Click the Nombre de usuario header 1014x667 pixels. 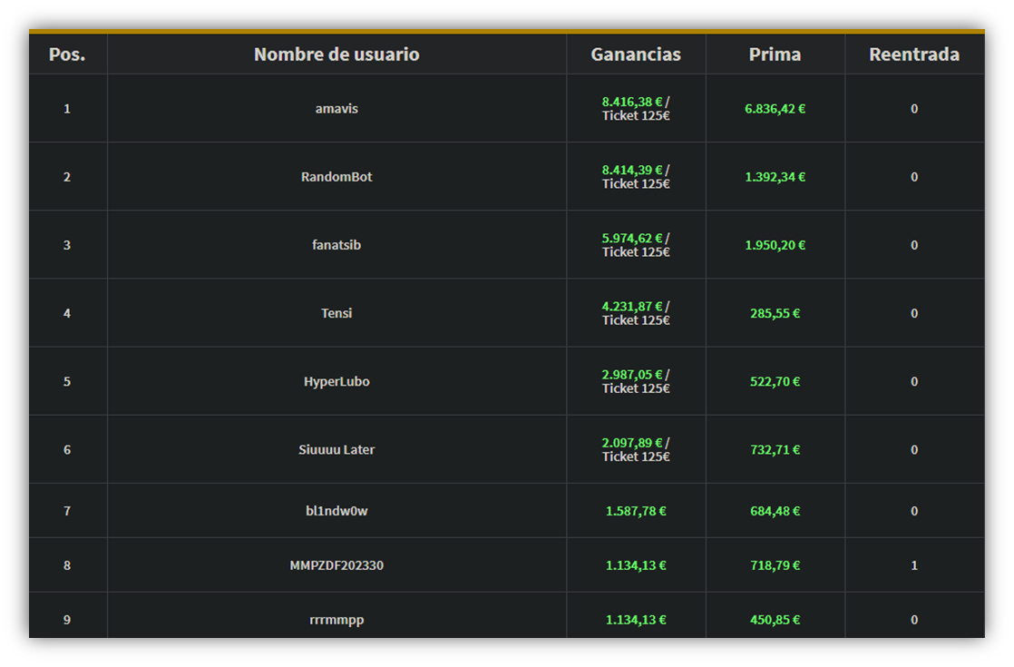(336, 54)
